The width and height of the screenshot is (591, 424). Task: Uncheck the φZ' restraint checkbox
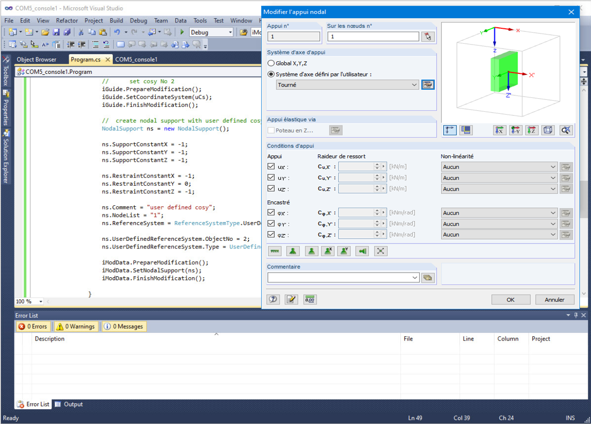271,235
